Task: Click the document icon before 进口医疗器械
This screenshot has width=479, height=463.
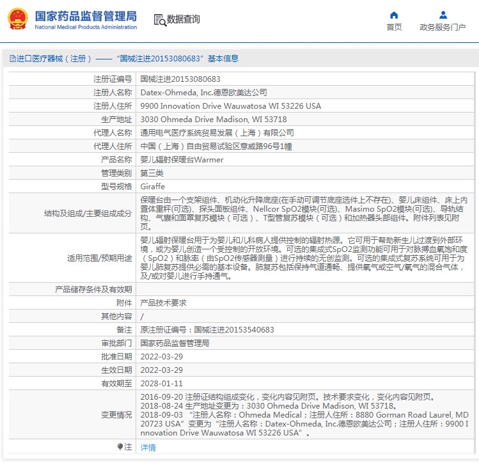Action: click(13, 58)
